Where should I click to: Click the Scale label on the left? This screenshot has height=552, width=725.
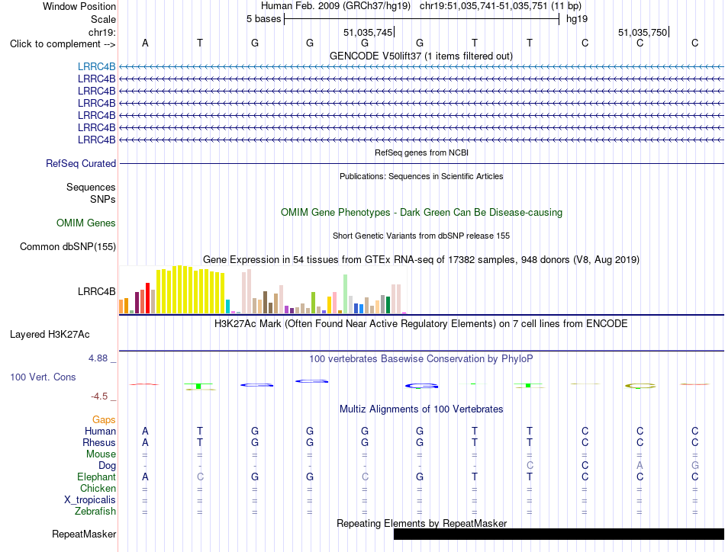(x=103, y=19)
